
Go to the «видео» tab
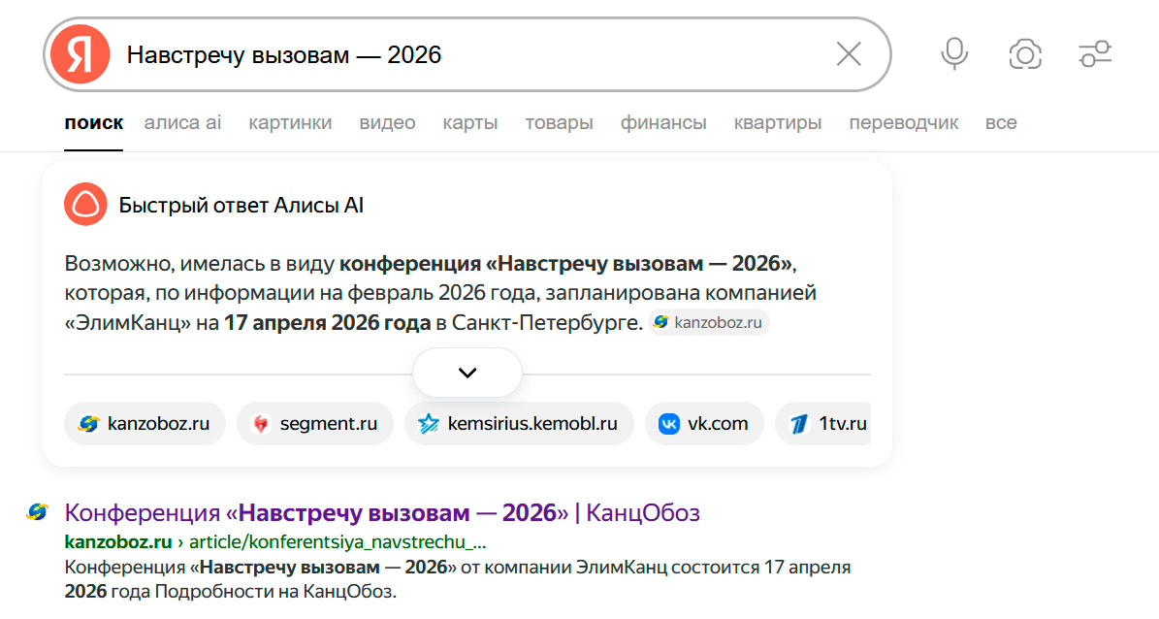tap(387, 123)
